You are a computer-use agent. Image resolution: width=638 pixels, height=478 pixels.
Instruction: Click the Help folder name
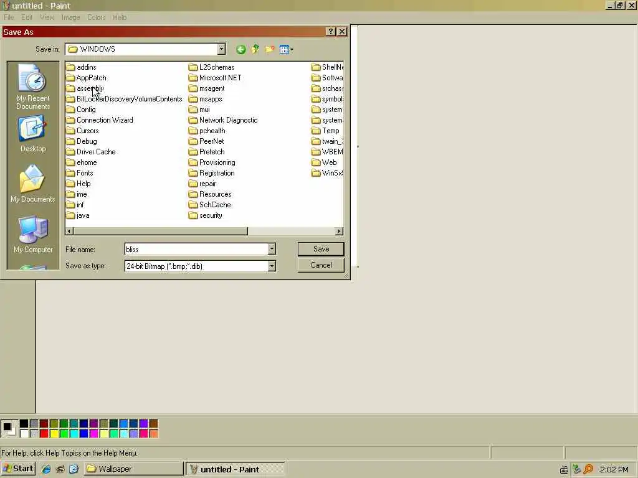click(x=83, y=184)
